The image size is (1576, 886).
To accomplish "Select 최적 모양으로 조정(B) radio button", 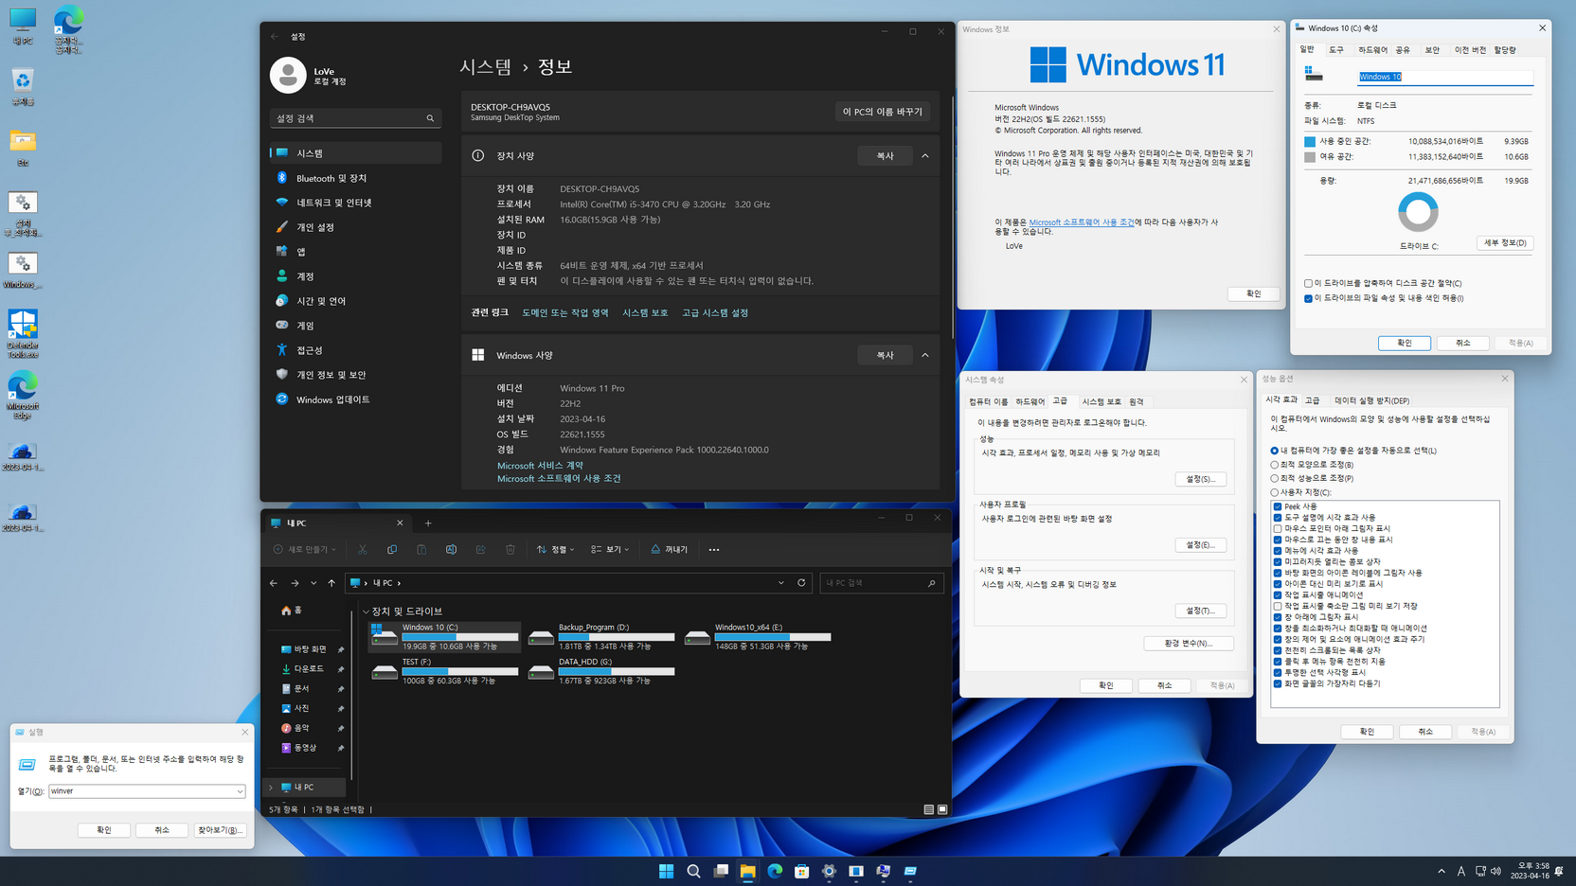I will click(x=1275, y=465).
